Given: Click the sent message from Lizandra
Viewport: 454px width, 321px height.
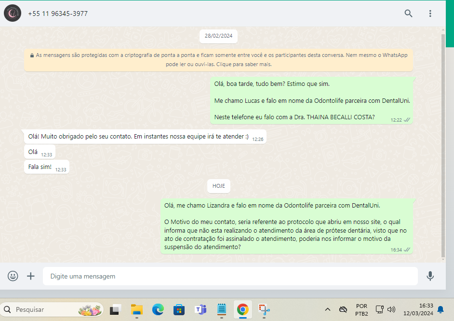Looking at the screenshot, I should tap(287, 226).
